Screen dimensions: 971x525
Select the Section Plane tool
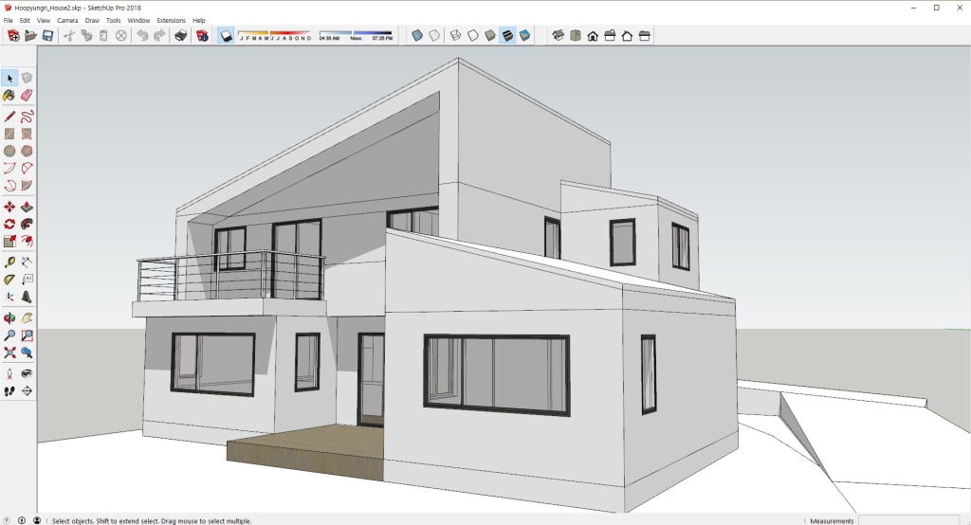(27, 391)
